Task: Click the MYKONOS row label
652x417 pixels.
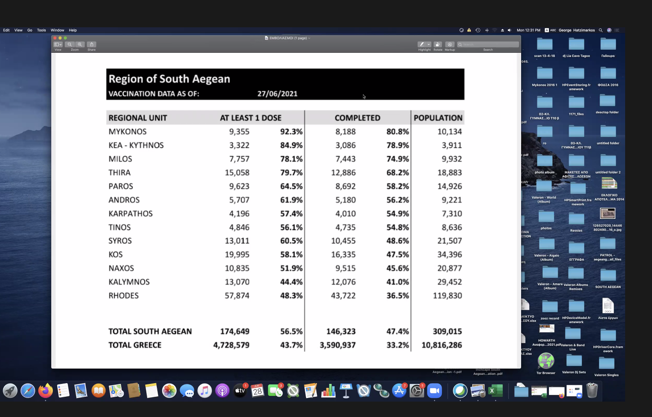Action: click(127, 132)
